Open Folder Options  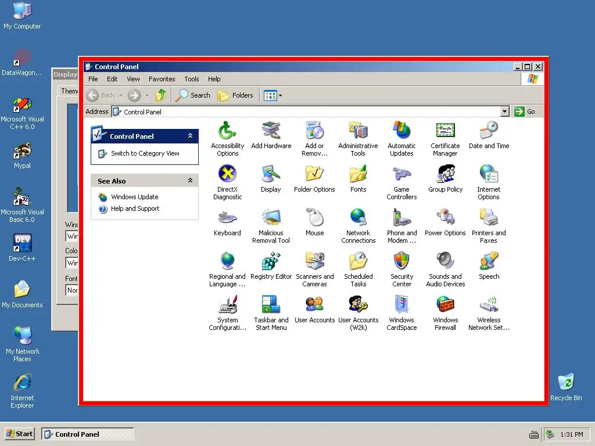[314, 179]
